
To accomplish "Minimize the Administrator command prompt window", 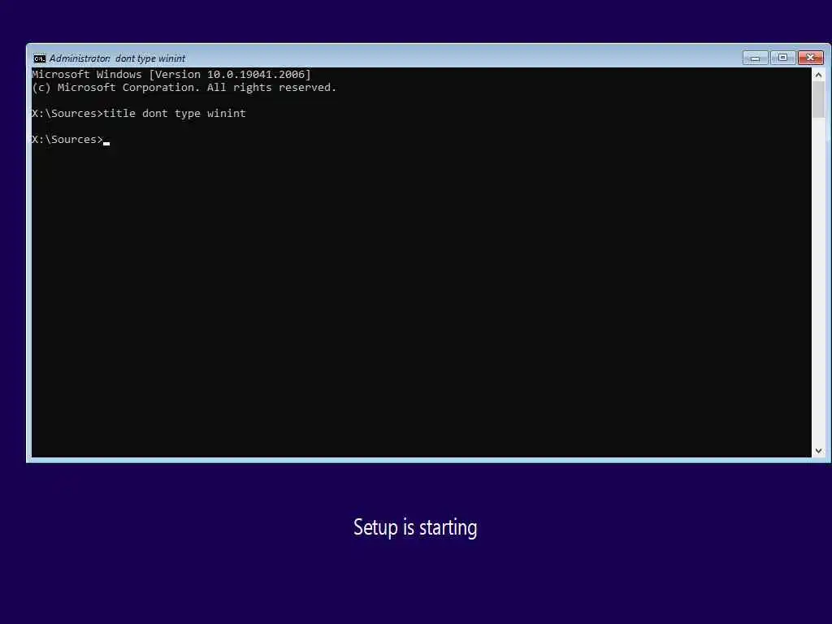I will pyautogui.click(x=756, y=58).
